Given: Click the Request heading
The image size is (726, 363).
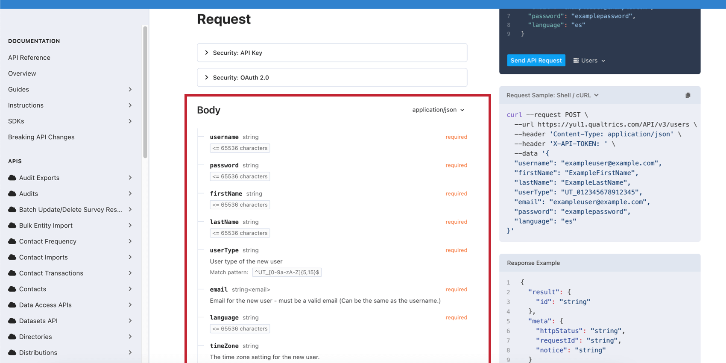Looking at the screenshot, I should click(224, 19).
